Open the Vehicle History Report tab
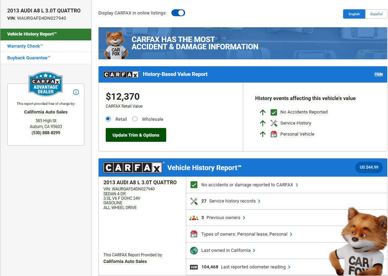The height and width of the screenshot is (276, 388). click(x=46, y=34)
